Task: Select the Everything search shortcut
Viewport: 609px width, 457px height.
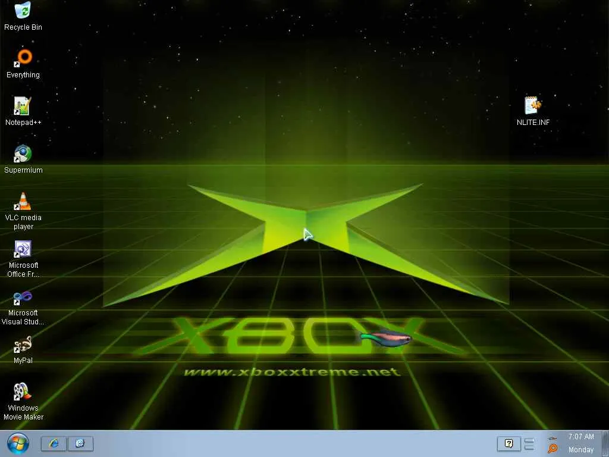Action: [x=23, y=64]
